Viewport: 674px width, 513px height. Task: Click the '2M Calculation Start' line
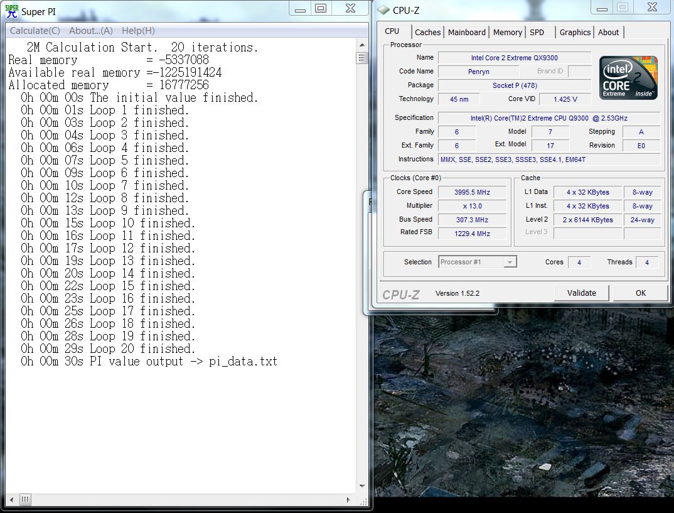142,47
